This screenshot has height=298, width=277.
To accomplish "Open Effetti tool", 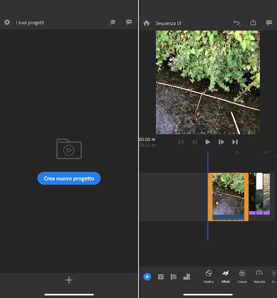I will coord(226,277).
